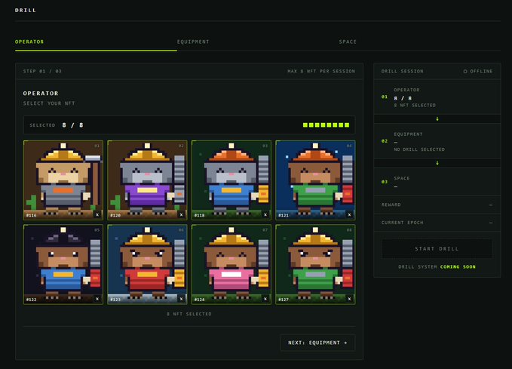The image size is (512, 369).
Task: Select the NFT #116 miner with pickaxe
Action: click(x=63, y=180)
